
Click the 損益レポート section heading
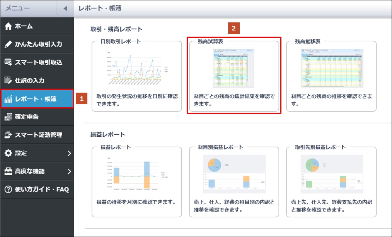point(108,135)
